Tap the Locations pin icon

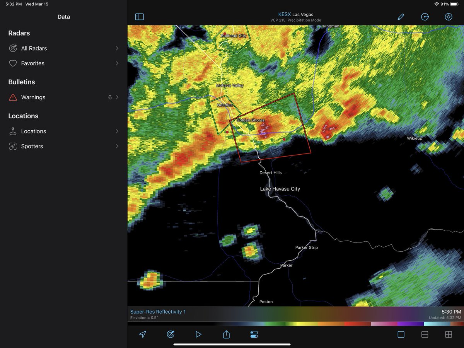pos(13,131)
